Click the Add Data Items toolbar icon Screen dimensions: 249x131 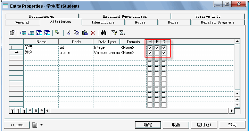pos(39,33)
